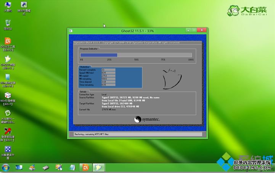
Task: Open the 登录密码清除 [Alt+C] icon
Action: pos(8,135)
